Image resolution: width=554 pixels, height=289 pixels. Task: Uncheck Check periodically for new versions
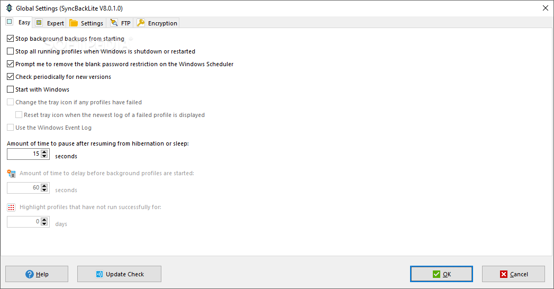[x=10, y=77]
